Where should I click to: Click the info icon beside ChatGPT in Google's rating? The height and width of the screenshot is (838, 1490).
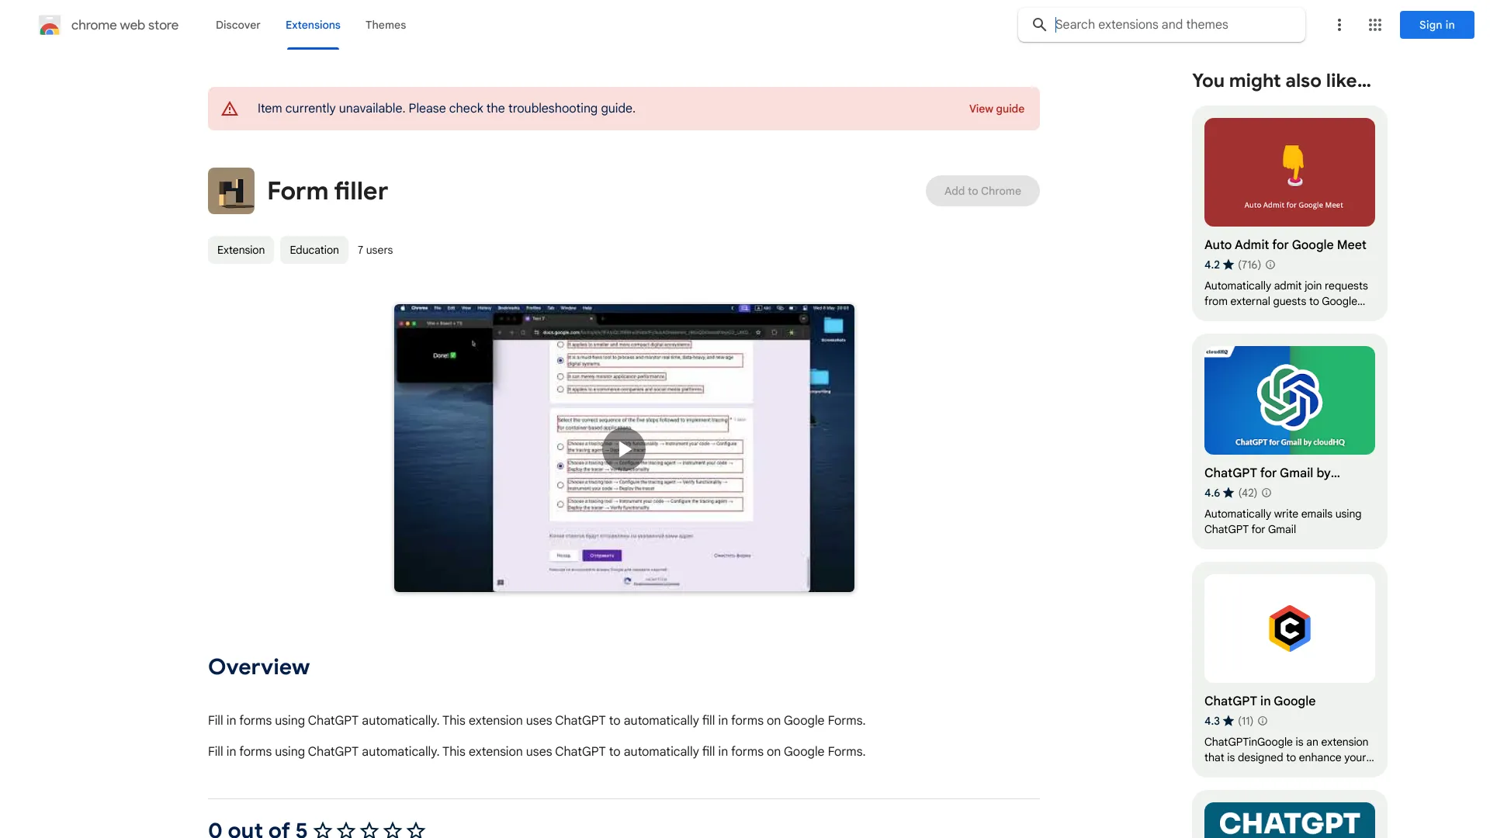pyautogui.click(x=1263, y=721)
